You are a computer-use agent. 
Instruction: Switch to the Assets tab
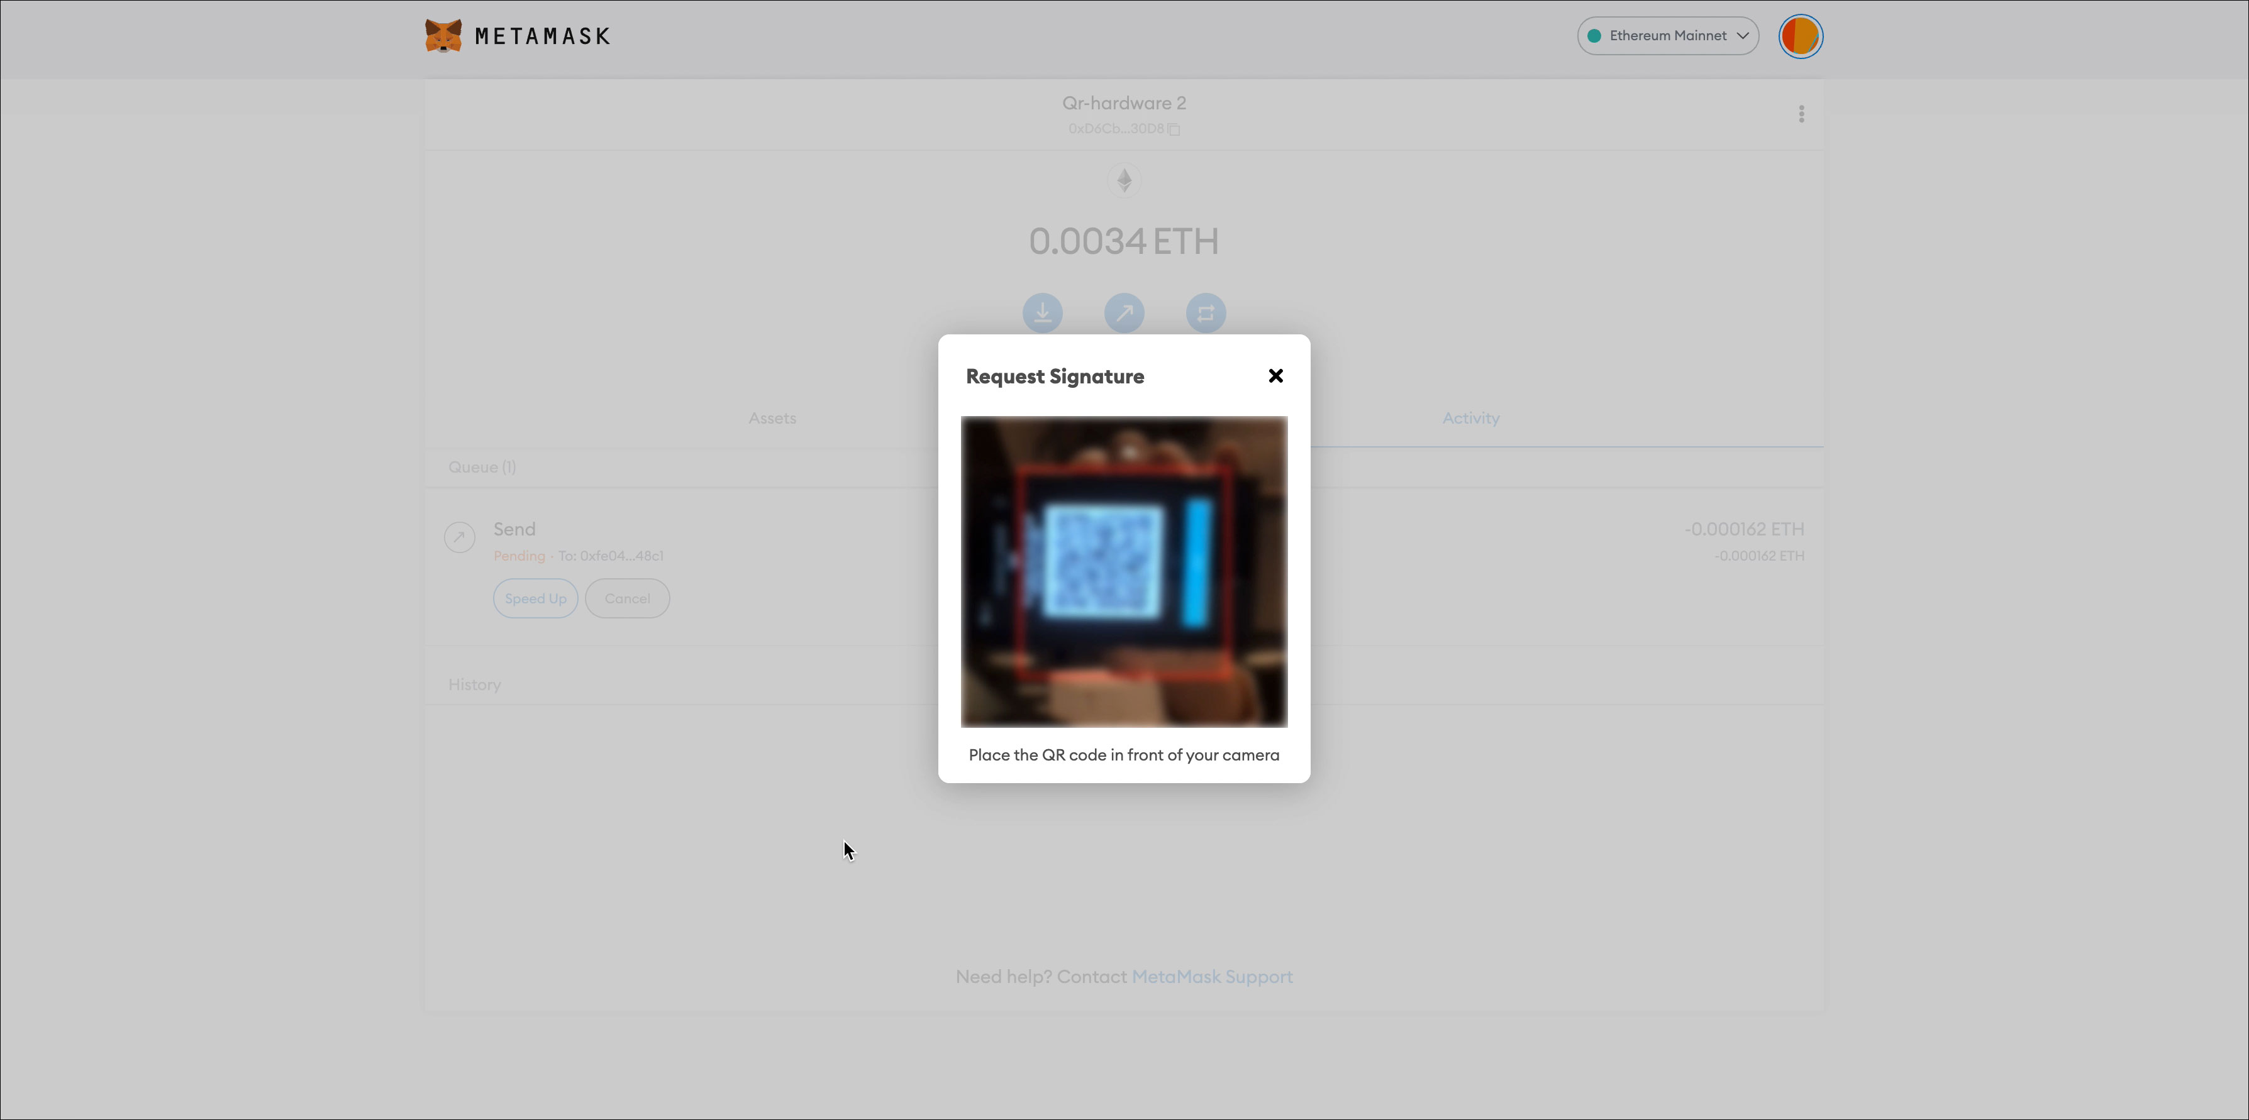tap(772, 418)
